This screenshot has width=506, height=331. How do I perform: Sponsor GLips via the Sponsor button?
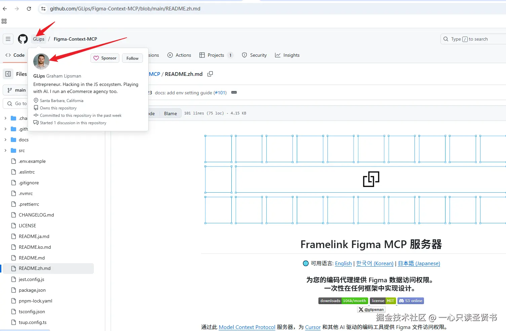point(105,58)
